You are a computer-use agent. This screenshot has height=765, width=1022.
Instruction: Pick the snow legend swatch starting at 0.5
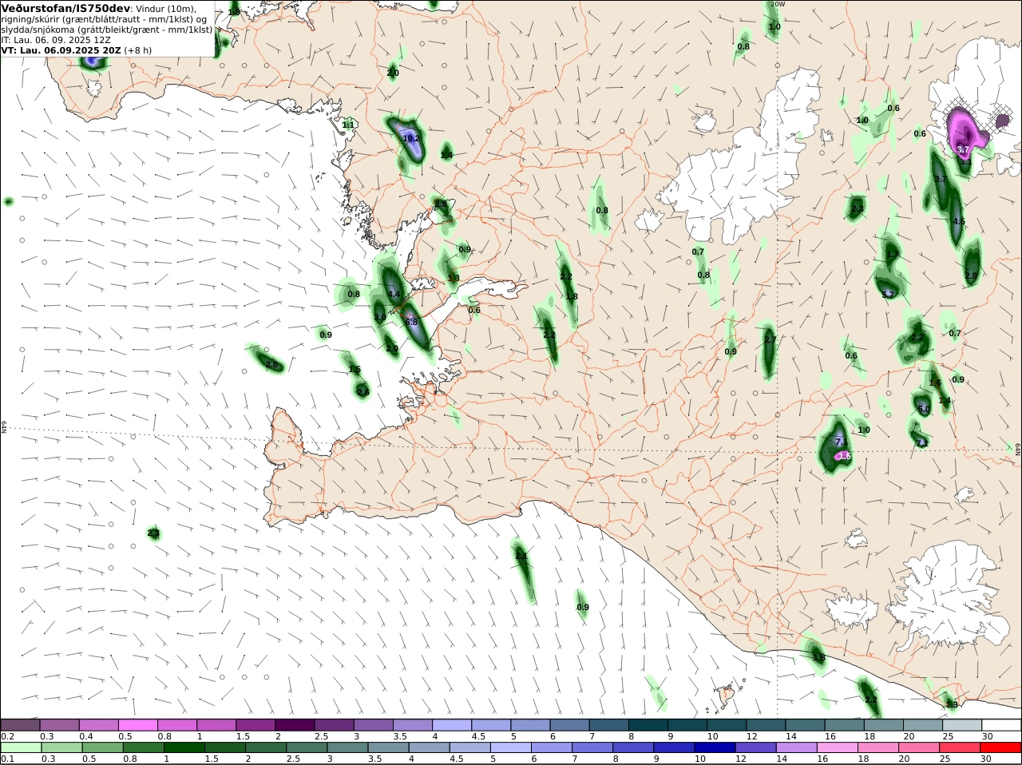click(x=137, y=725)
